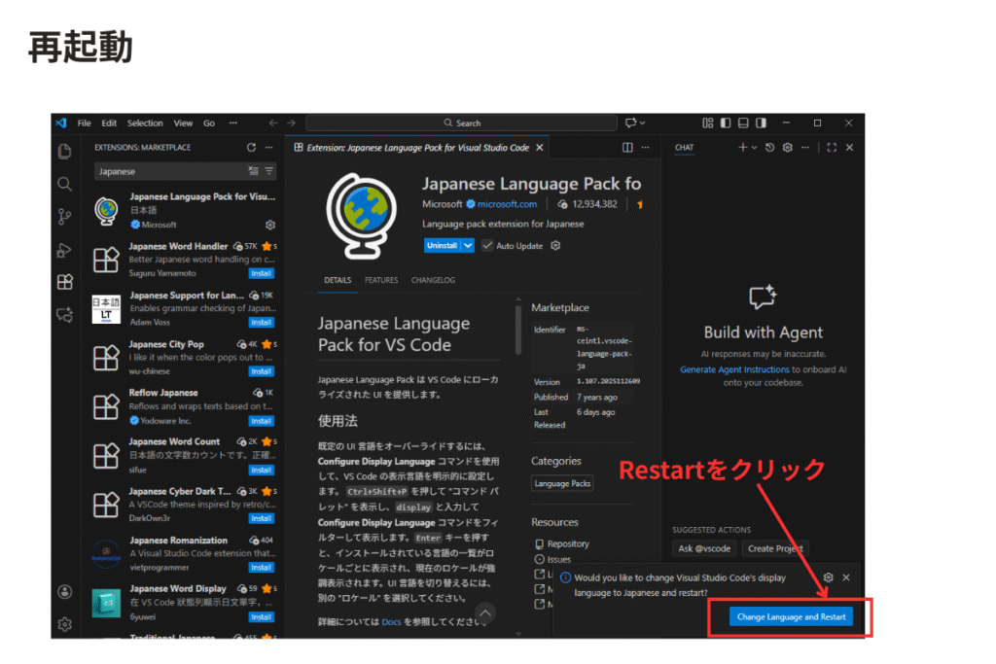Switch to the CHANGELOG tab
The height and width of the screenshot is (664, 996).
pyautogui.click(x=434, y=280)
